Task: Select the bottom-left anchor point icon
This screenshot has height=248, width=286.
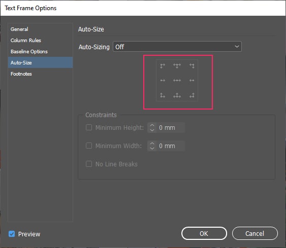Action: (x=163, y=95)
